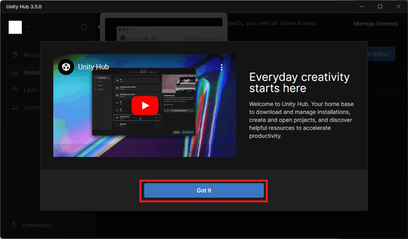Play the Unity Hub YouTube video
Screen dimensions: 408x239
point(145,105)
